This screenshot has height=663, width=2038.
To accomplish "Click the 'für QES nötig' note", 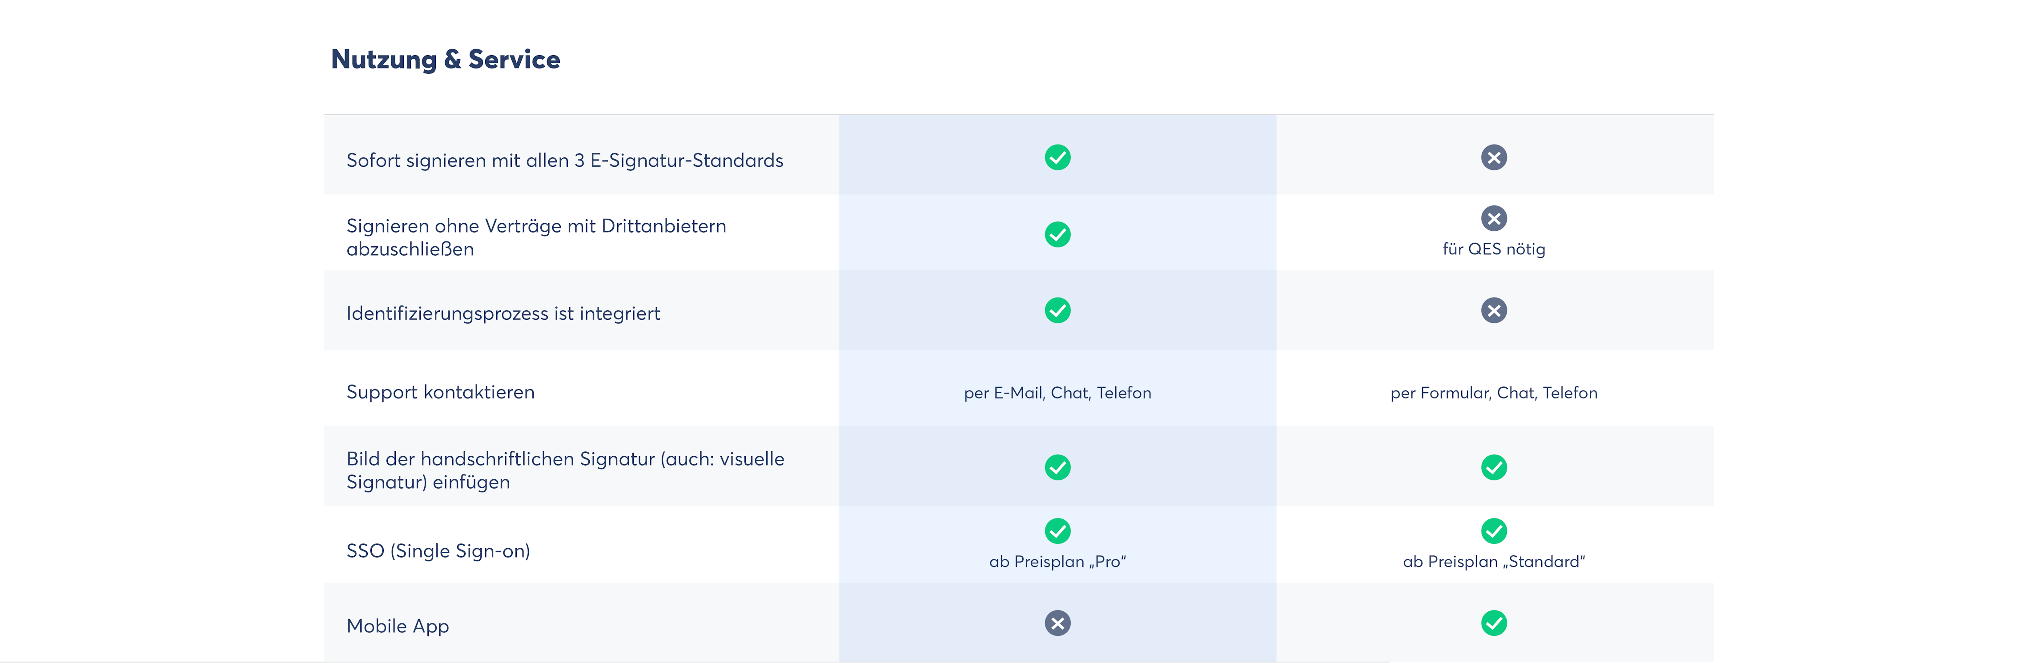I will click(x=1494, y=249).
